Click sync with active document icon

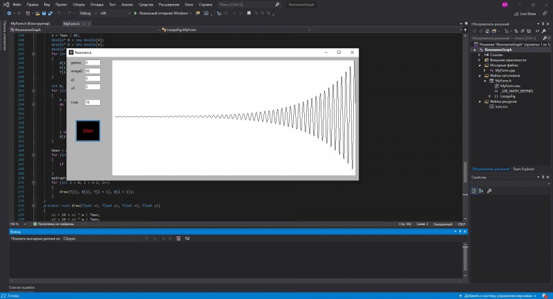click(x=516, y=31)
